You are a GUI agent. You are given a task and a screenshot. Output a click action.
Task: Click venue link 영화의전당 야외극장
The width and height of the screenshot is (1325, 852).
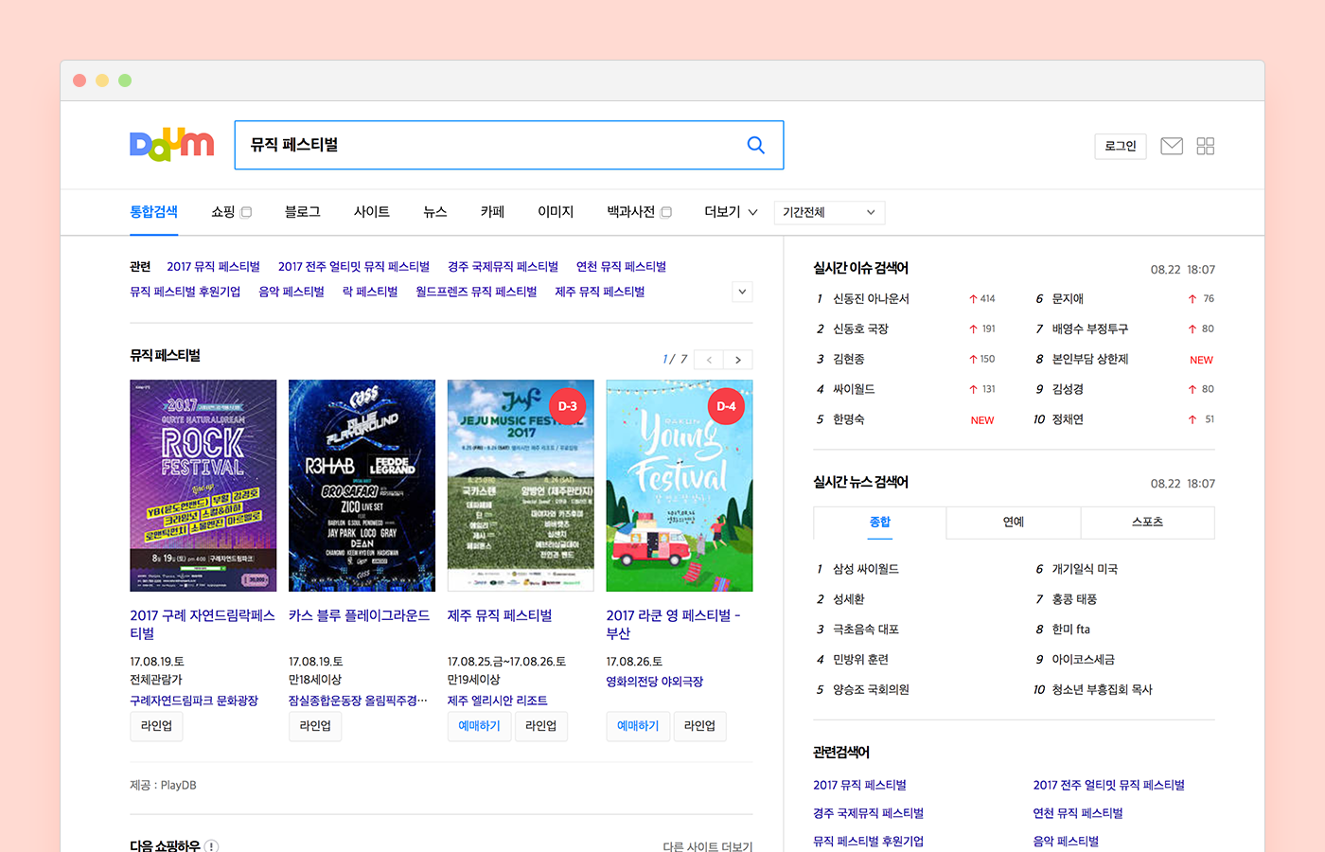coord(655,682)
